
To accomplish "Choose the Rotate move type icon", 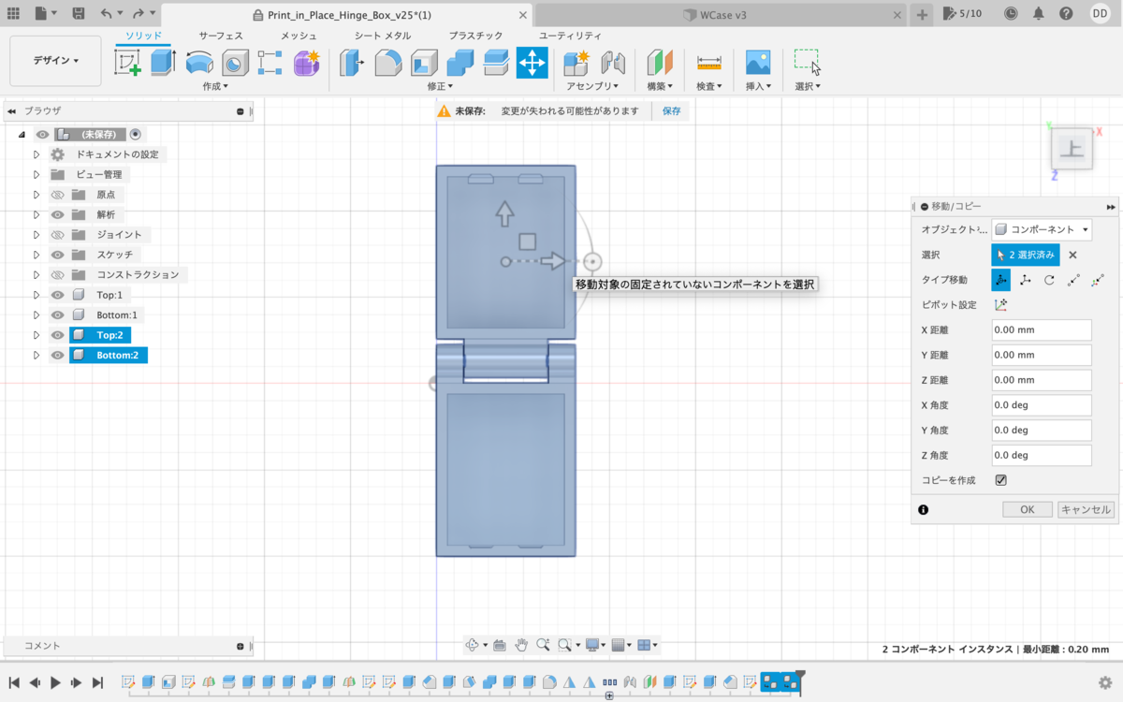I will tap(1049, 280).
